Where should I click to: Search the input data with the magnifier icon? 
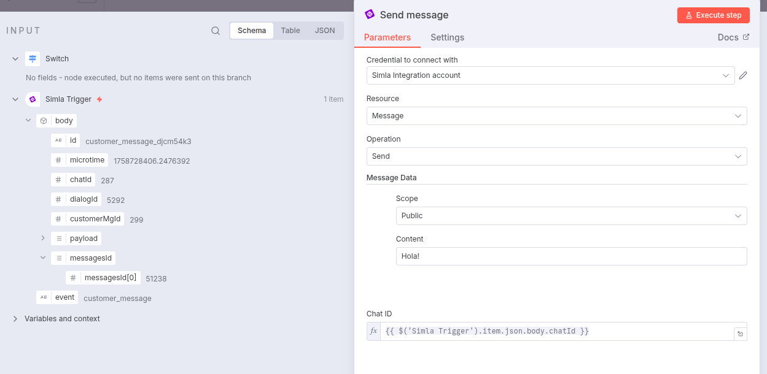click(x=216, y=31)
